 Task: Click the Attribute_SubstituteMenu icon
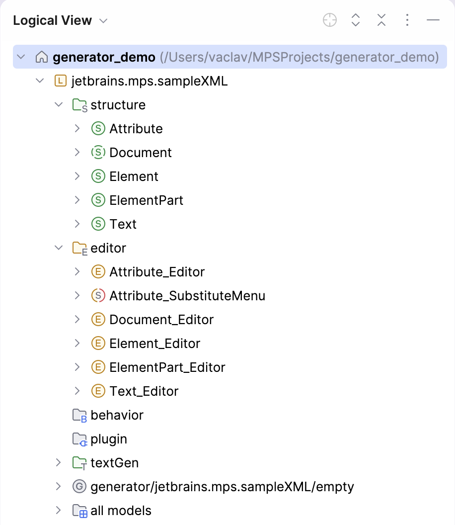(98, 296)
